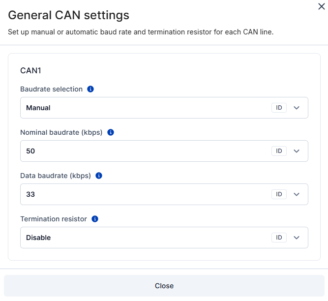This screenshot has width=328, height=301.
Task: Click the nominal baudrate value 50
Action: pos(30,151)
